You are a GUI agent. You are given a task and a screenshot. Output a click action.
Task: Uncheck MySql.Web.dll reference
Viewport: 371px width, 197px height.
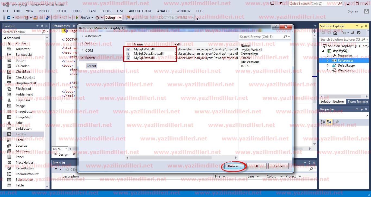point(128,49)
